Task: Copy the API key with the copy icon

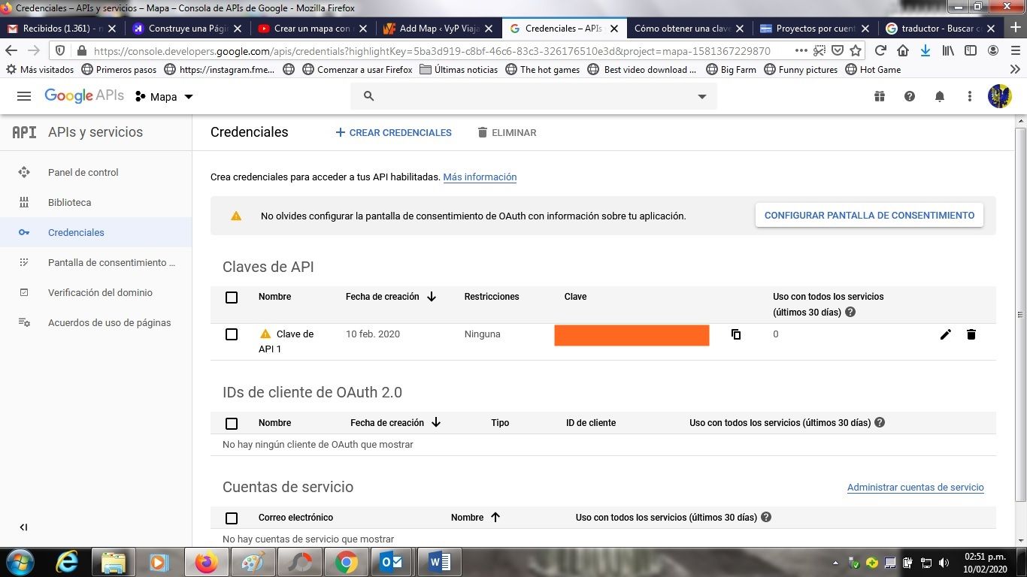Action: coord(736,334)
